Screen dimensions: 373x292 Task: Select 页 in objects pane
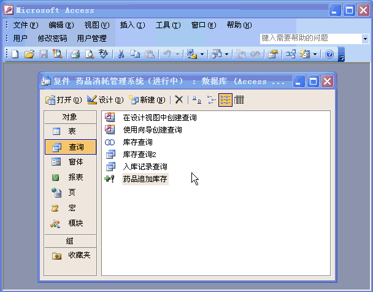[70, 192]
